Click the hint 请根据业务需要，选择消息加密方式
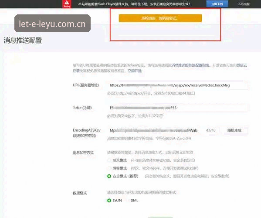The height and width of the screenshot is (218, 261). (x=150, y=152)
